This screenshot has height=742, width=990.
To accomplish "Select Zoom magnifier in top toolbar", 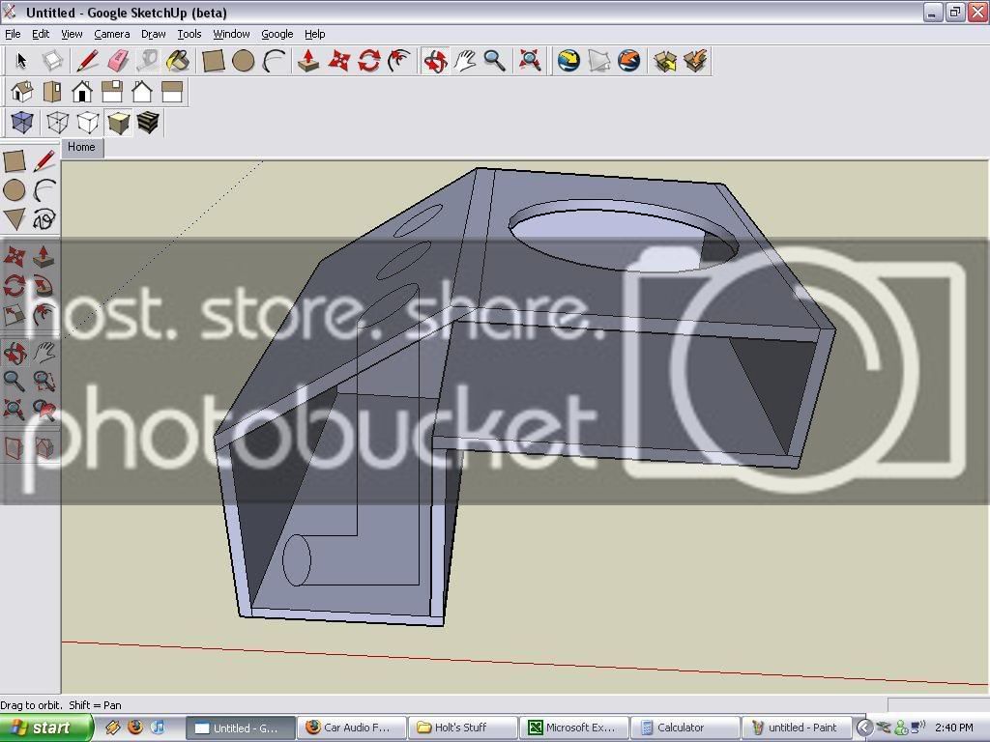I will (495, 61).
